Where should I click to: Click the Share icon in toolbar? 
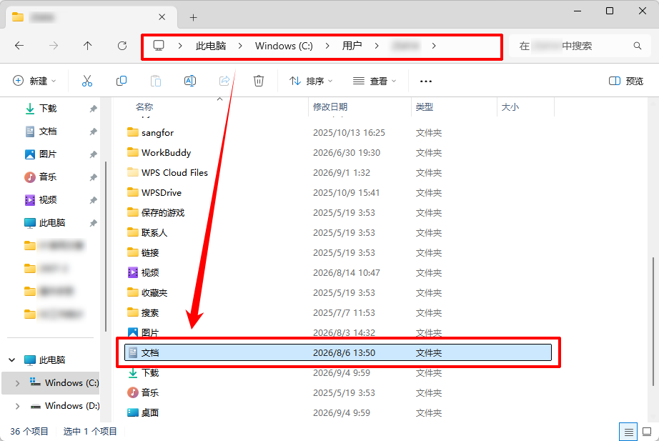coord(224,81)
